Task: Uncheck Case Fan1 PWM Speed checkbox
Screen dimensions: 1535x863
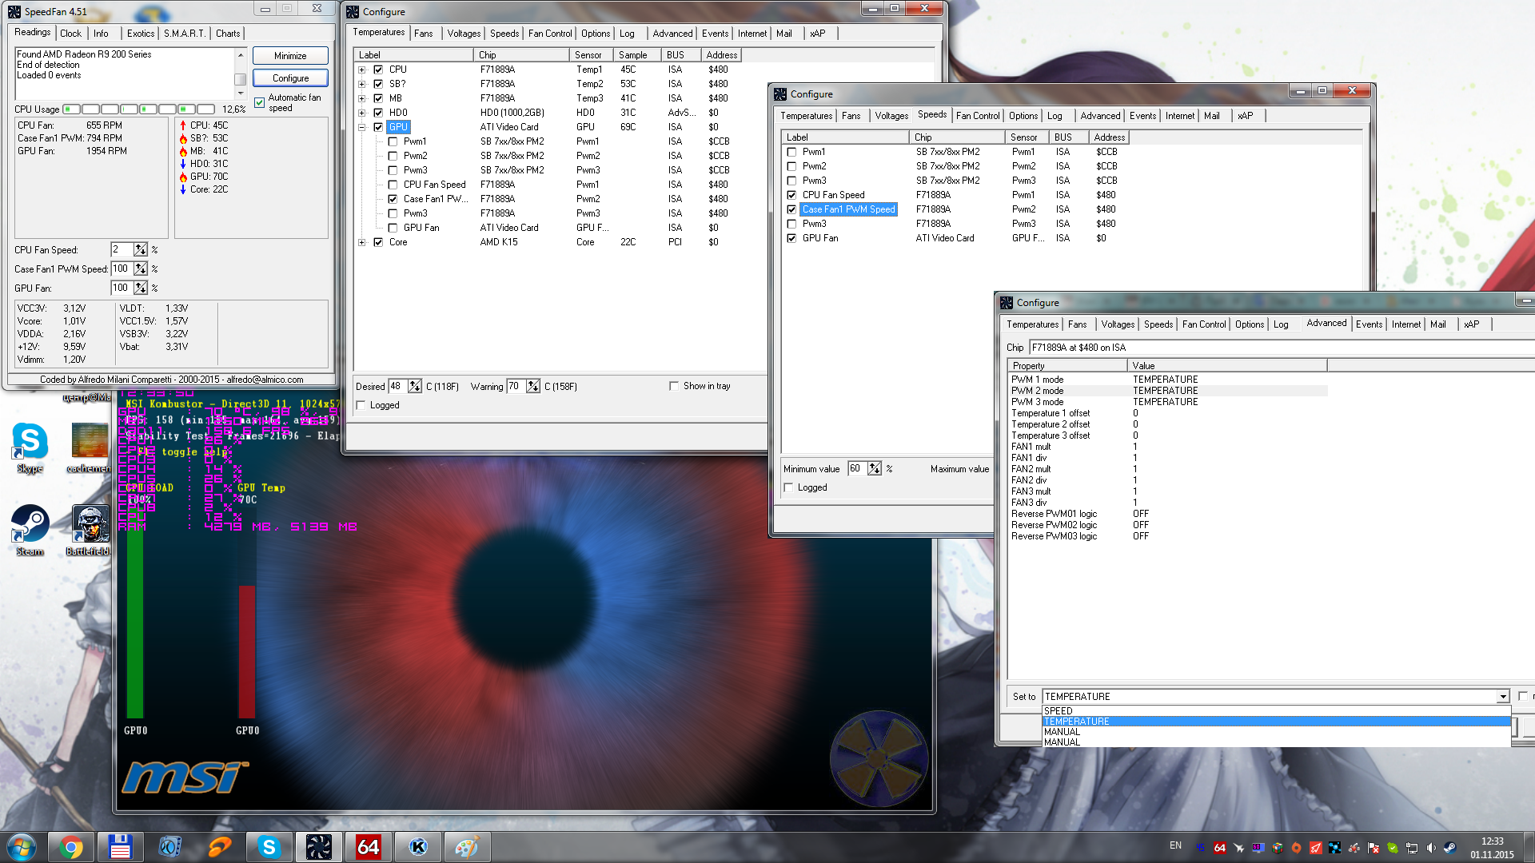Action: click(x=791, y=209)
